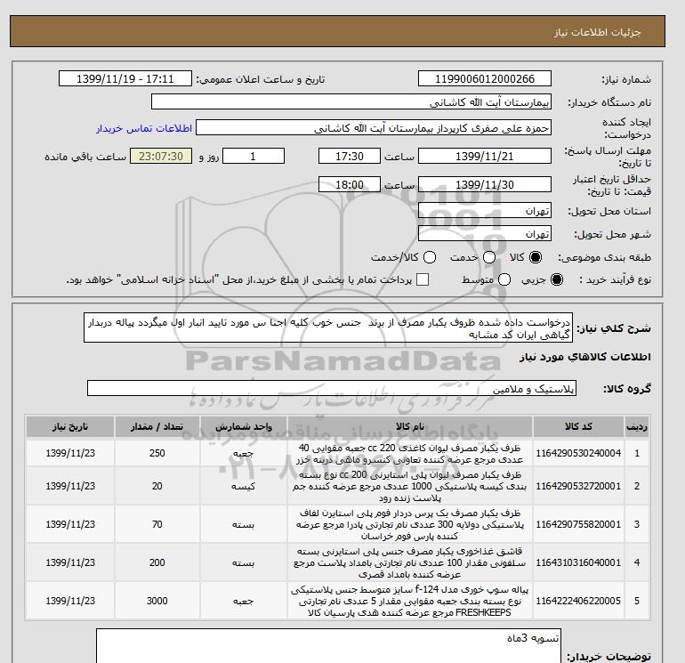Click quantity 250 in row 1
Screen dimensions: 685x663
point(157,453)
